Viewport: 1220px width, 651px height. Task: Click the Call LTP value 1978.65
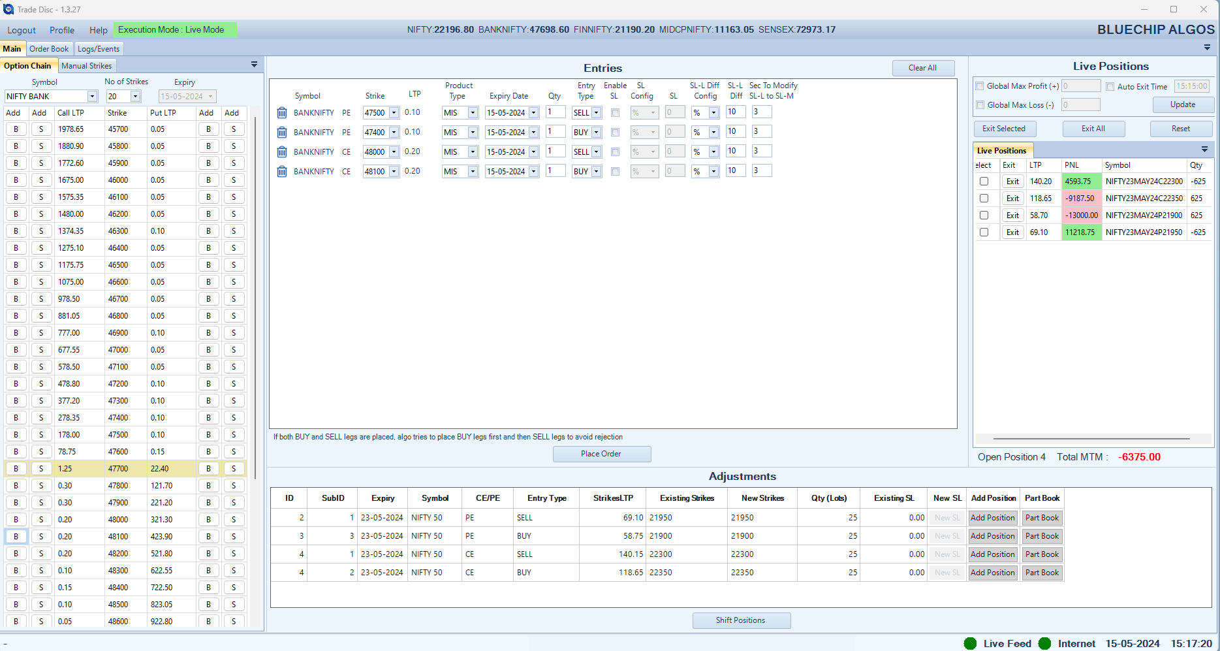click(71, 129)
